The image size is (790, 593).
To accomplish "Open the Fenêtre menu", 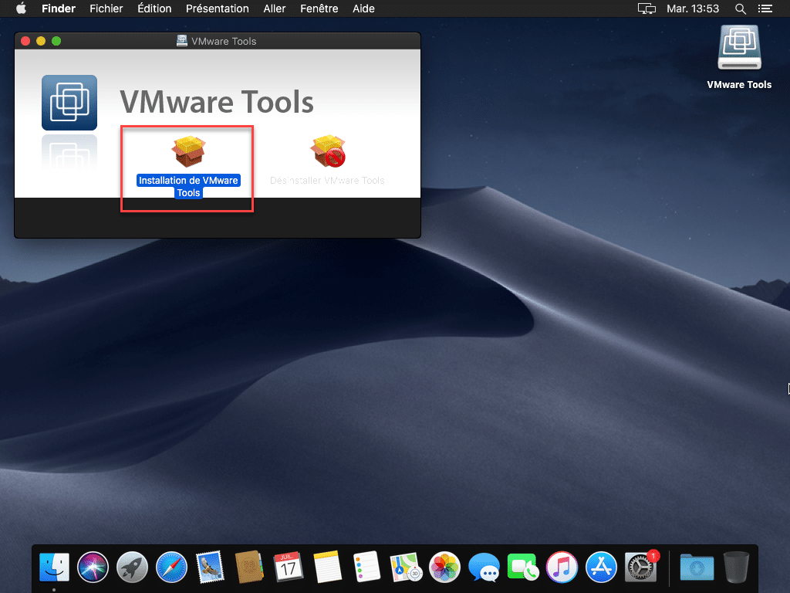I will [x=319, y=8].
